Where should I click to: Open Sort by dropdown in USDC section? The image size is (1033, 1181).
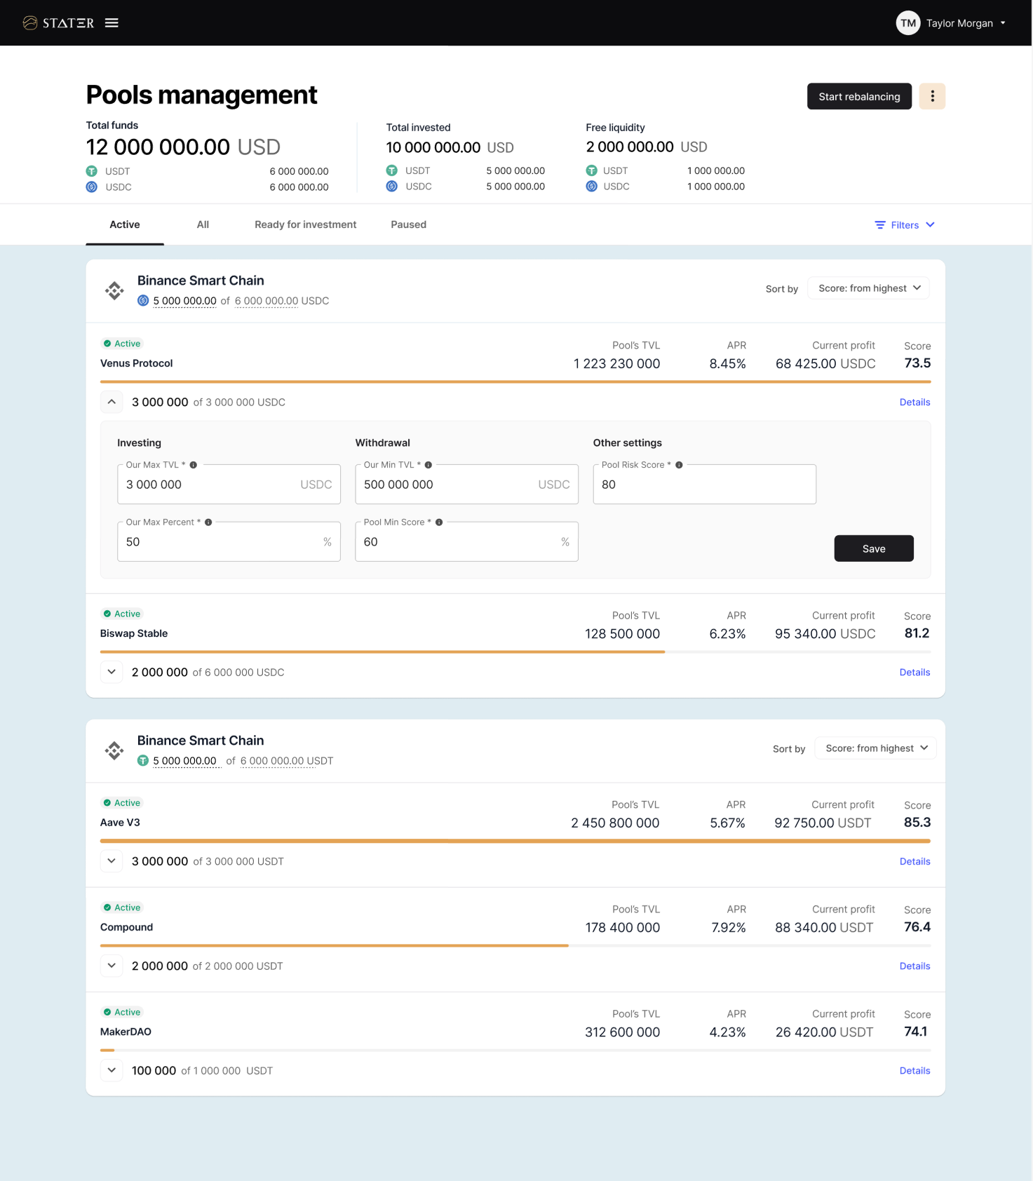click(x=868, y=288)
